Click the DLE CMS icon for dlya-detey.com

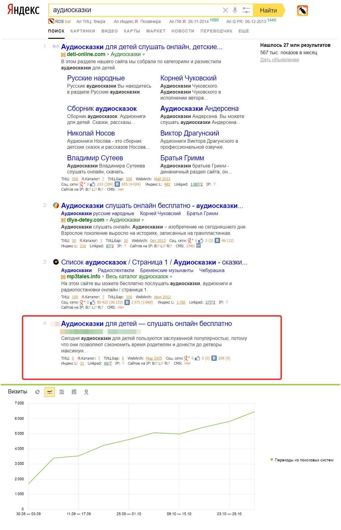point(199,246)
